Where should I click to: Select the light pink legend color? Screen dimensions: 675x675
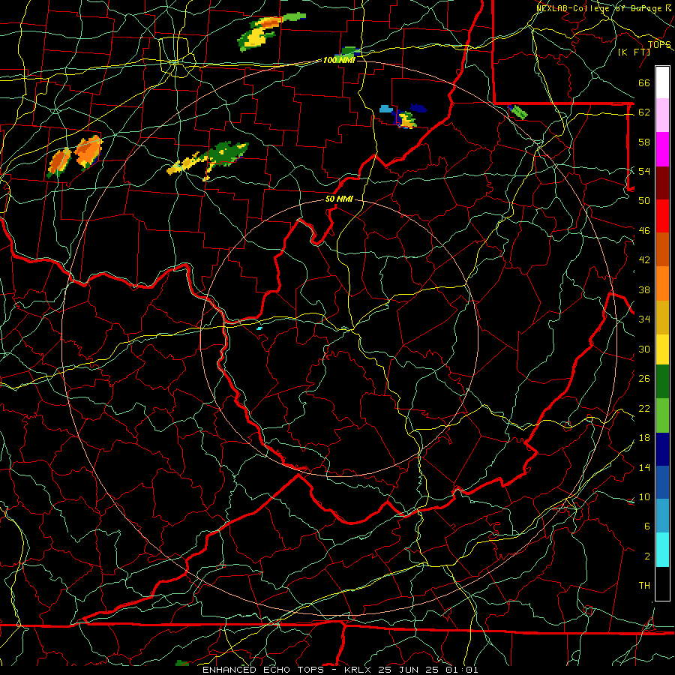(x=662, y=115)
